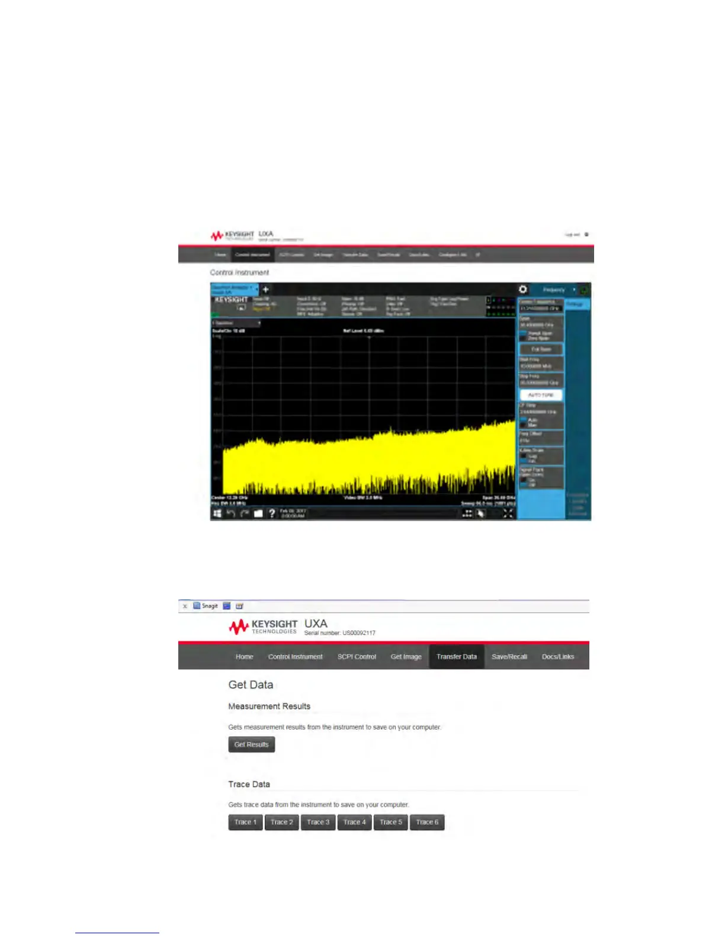This screenshot has height=938, width=725.
Task: Edit Center Frequency field
Action: point(541,306)
